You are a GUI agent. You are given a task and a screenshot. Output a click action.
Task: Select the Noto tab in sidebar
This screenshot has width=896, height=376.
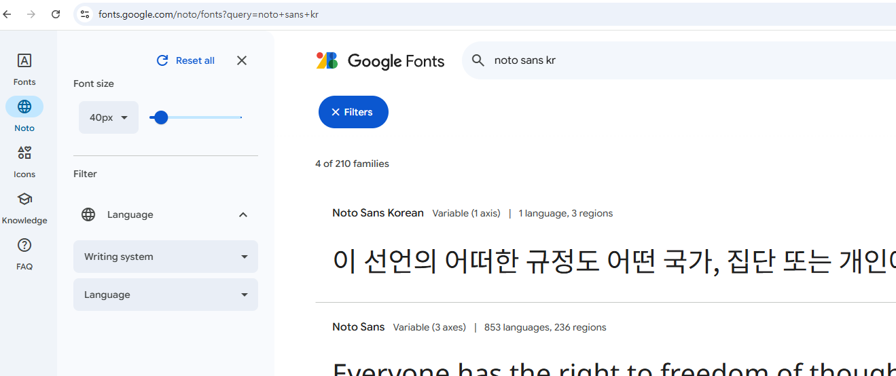pos(24,115)
